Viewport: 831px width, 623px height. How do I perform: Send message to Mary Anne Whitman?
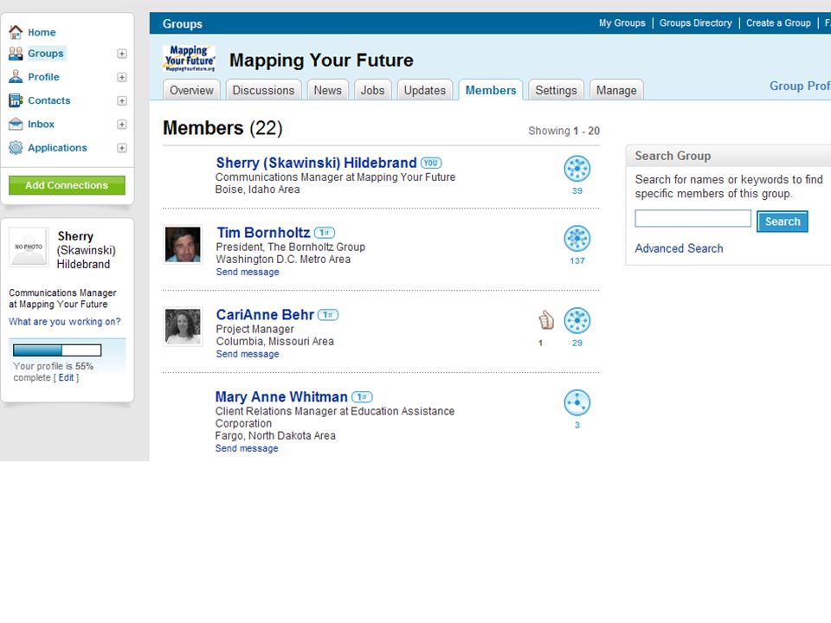click(247, 448)
